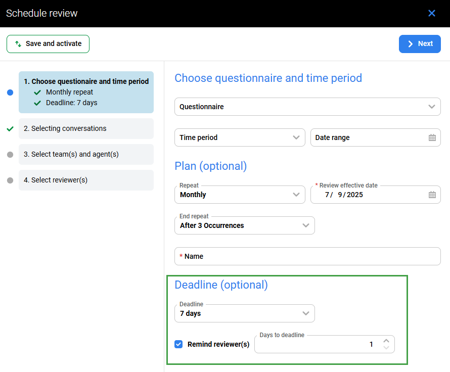The height and width of the screenshot is (372, 450).
Task: Close the Schedule review dialog
Action: pos(431,13)
